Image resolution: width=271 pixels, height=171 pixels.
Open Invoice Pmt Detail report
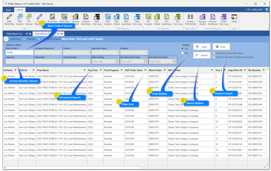[x=190, y=19]
